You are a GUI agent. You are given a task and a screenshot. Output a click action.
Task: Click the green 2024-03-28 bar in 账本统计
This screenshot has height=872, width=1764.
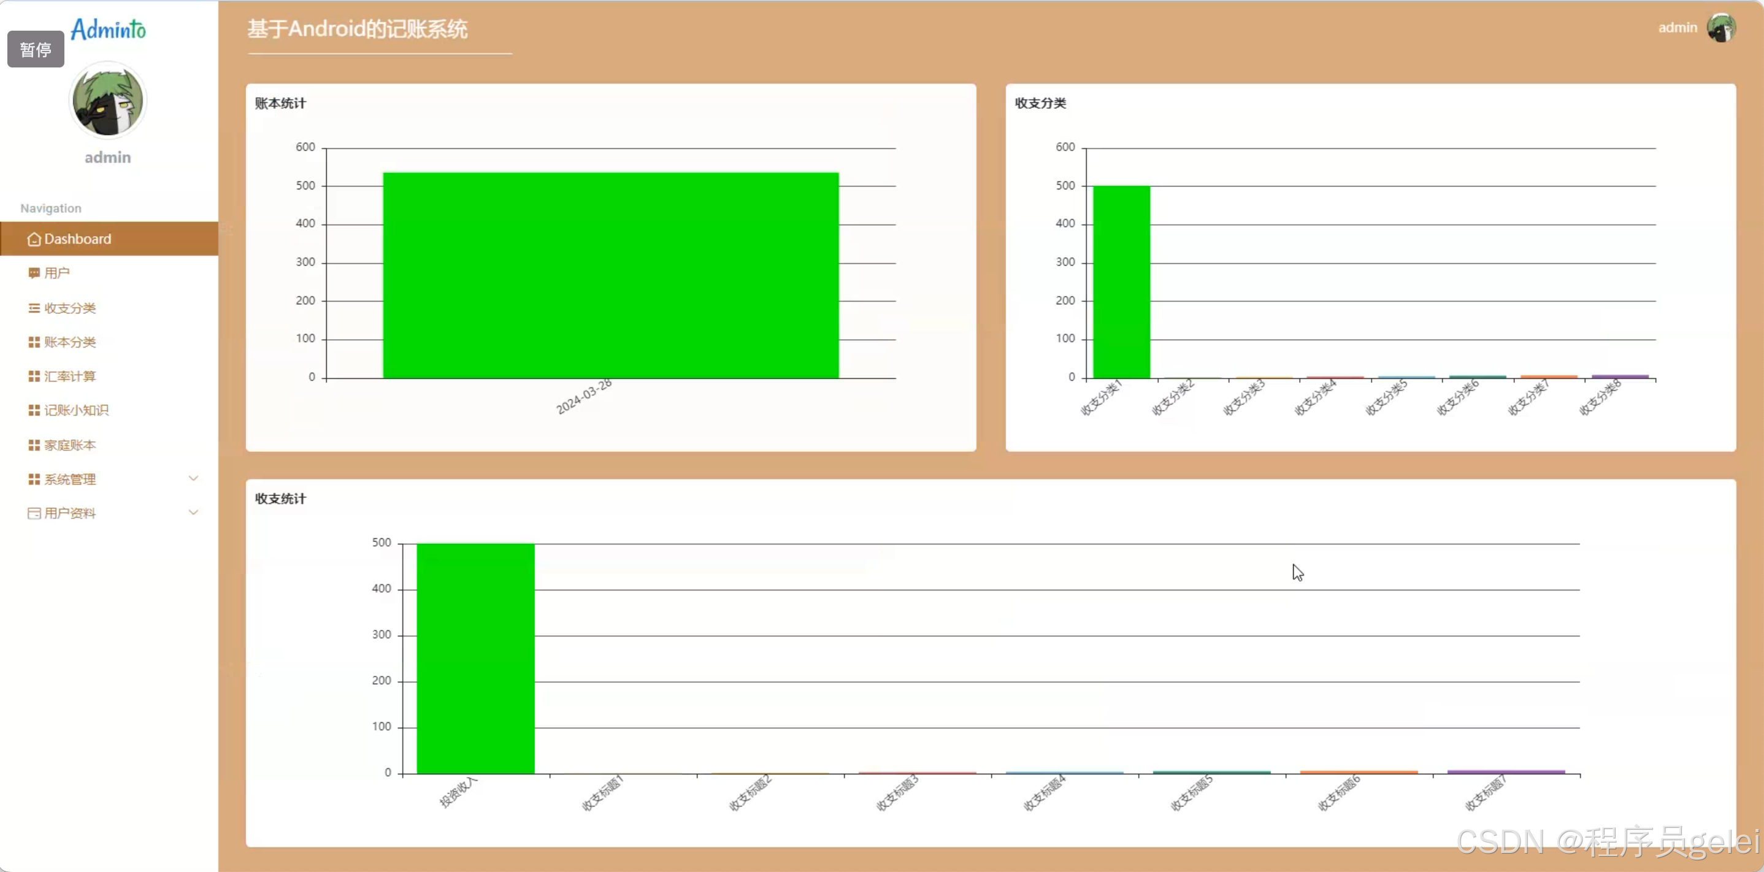[610, 275]
